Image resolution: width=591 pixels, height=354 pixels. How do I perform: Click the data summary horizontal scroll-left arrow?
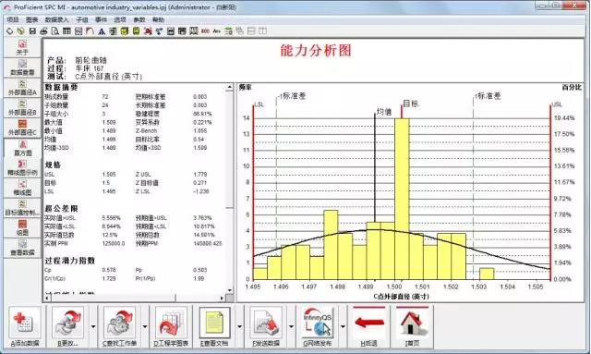click(47, 298)
